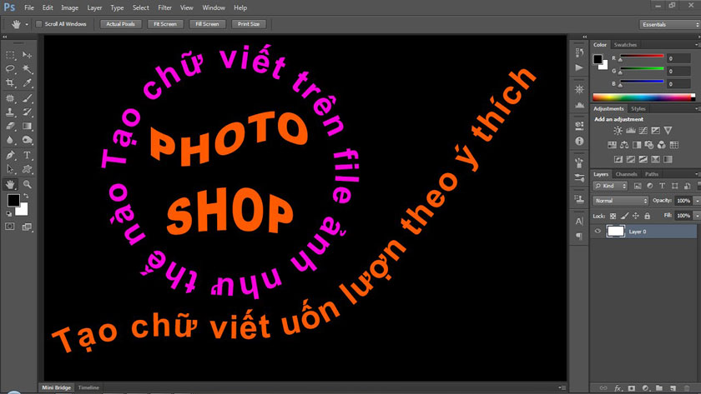Add a Vibrance adjustment
Viewport: 701px width, 394px height.
(668, 130)
